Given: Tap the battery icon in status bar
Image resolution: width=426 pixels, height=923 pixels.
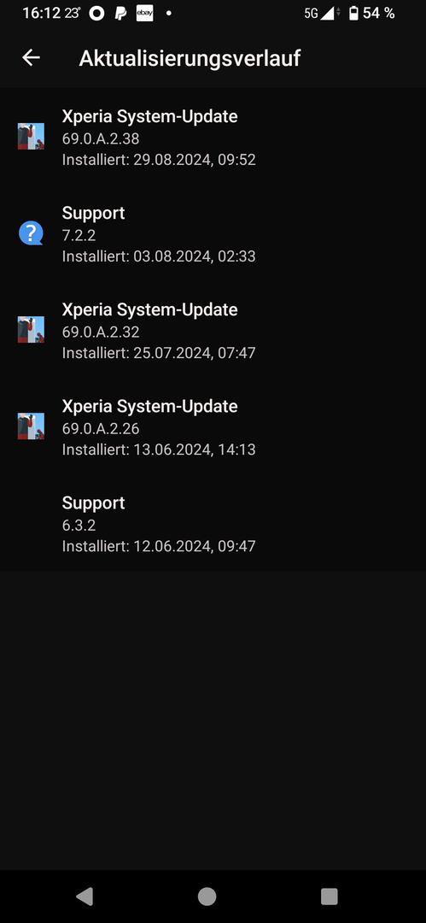Looking at the screenshot, I should [x=353, y=14].
